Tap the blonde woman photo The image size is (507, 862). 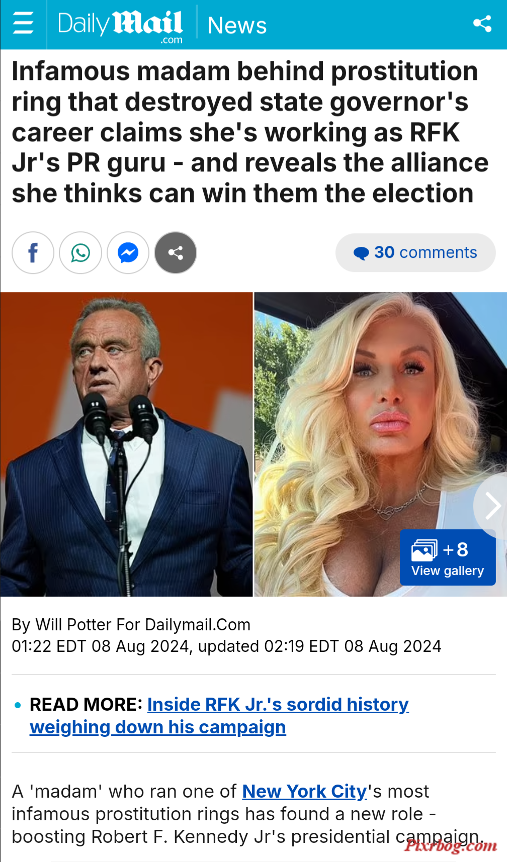tap(380, 444)
